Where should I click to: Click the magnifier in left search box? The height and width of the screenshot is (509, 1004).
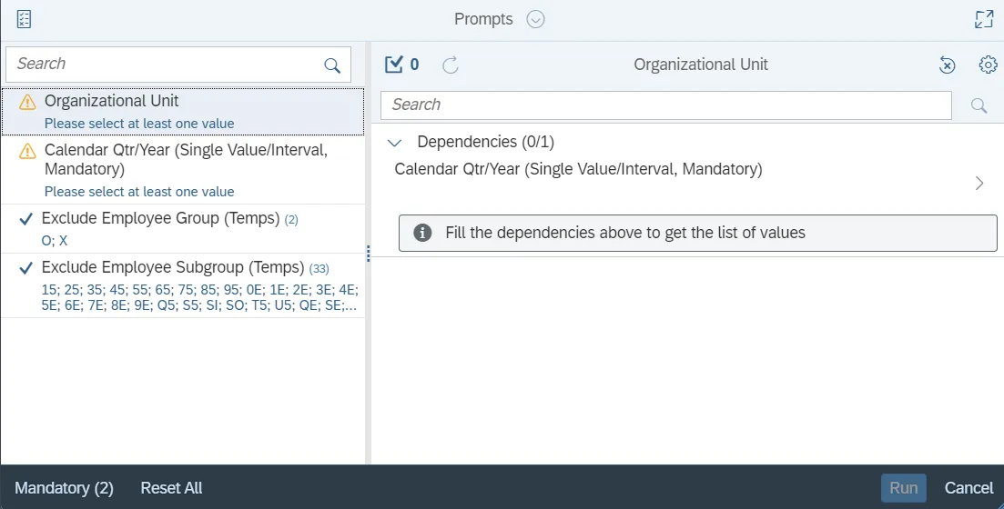point(332,65)
